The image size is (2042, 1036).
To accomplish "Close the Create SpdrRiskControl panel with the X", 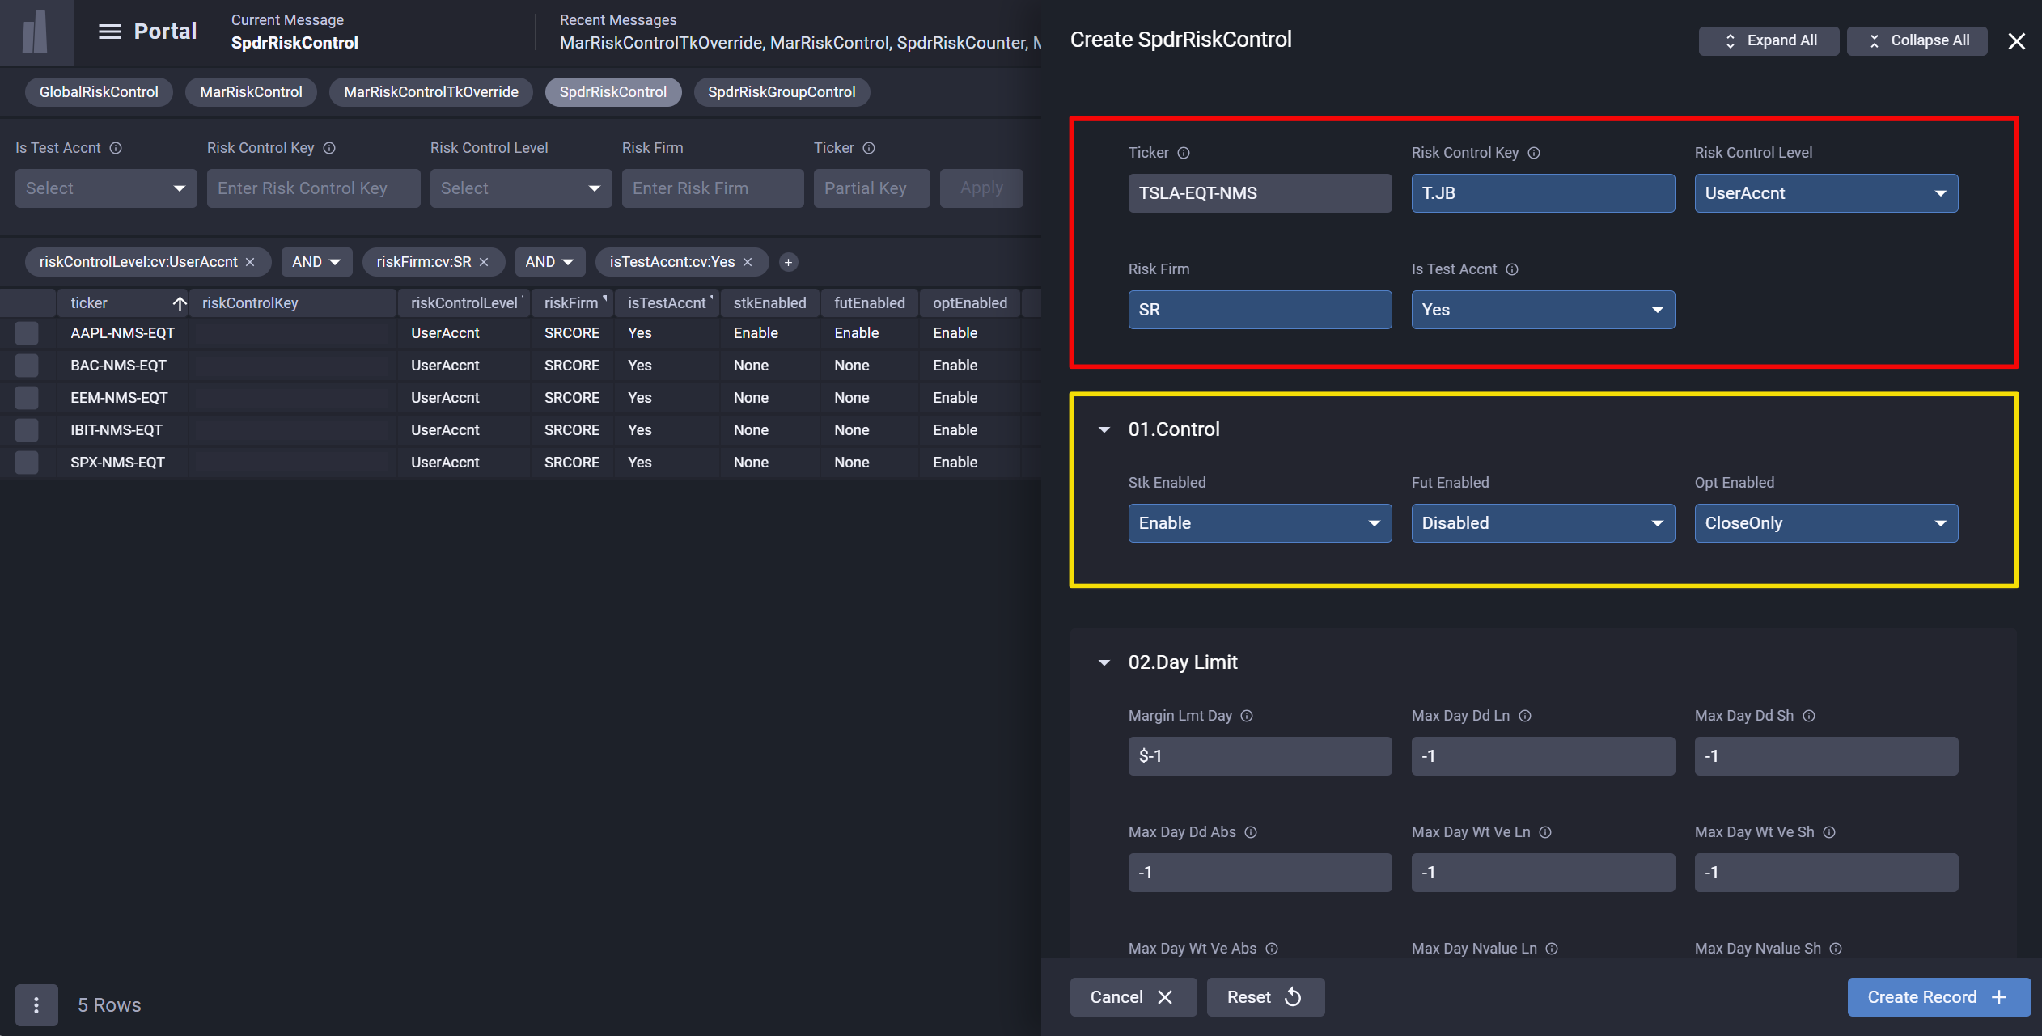I will pyautogui.click(x=2016, y=40).
